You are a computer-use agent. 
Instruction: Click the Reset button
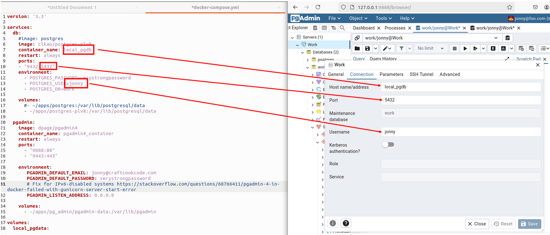click(503, 224)
